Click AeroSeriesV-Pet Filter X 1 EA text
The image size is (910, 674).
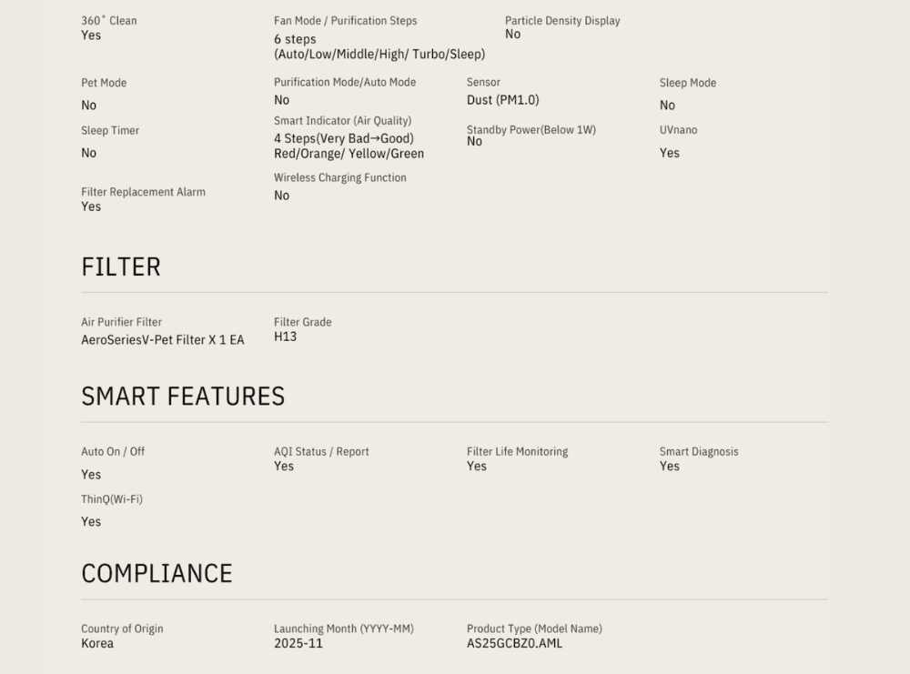click(x=163, y=340)
